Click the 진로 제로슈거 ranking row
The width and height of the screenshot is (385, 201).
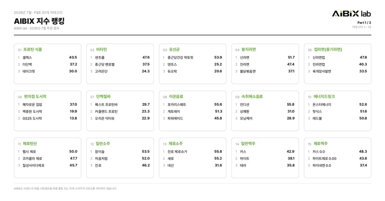point(192,152)
